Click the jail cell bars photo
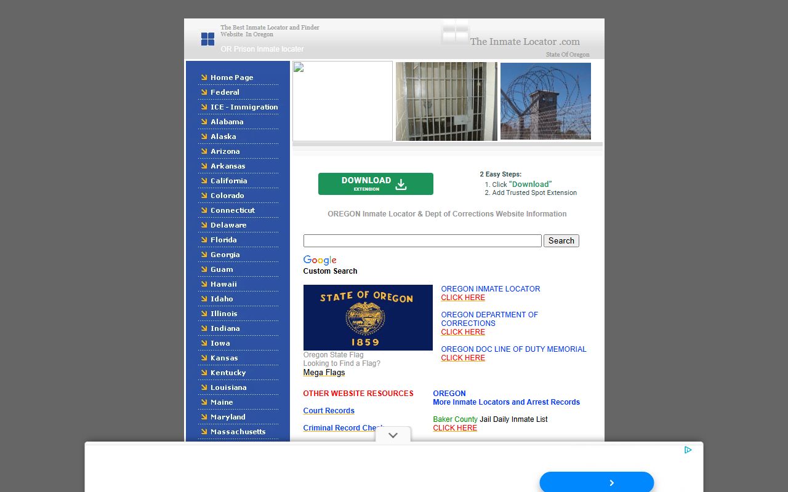 pos(446,101)
